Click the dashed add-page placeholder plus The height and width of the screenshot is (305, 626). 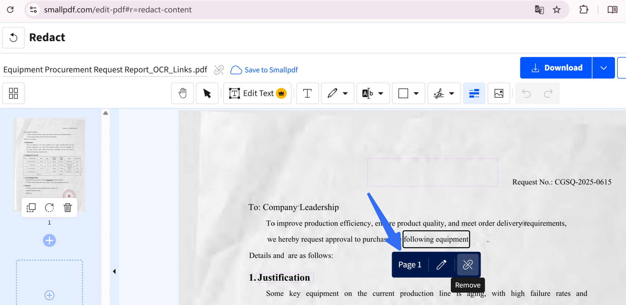pyautogui.click(x=49, y=295)
